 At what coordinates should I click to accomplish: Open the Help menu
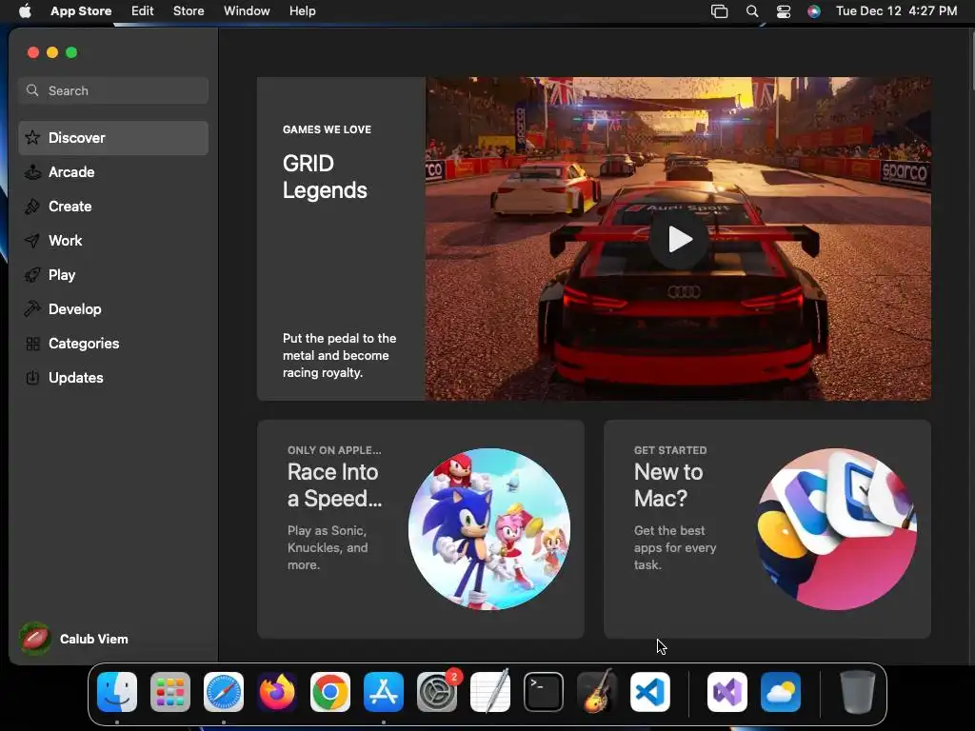[x=302, y=10]
